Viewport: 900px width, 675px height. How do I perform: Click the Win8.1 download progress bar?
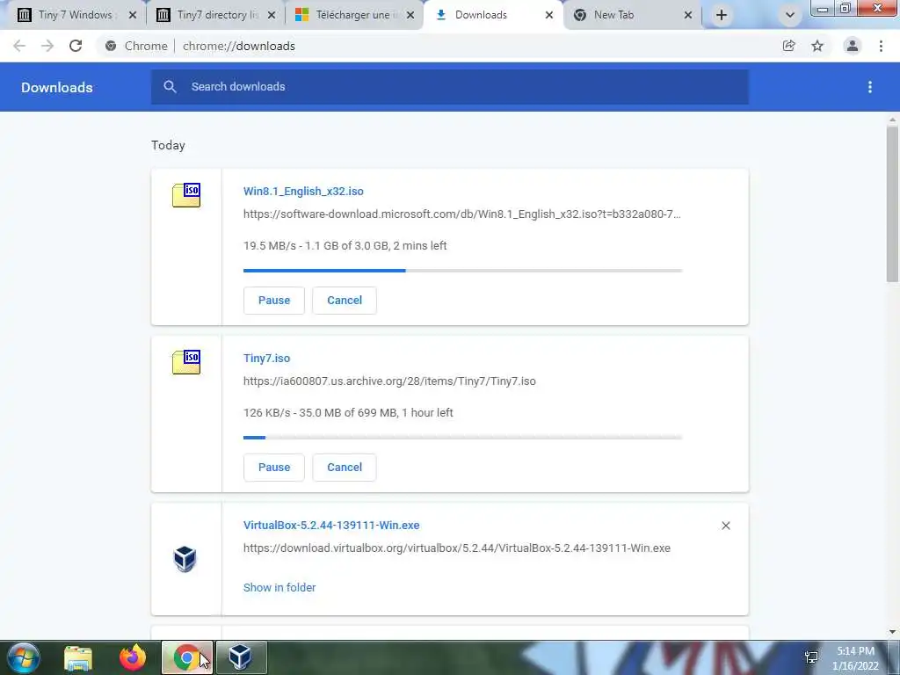pyautogui.click(x=462, y=271)
